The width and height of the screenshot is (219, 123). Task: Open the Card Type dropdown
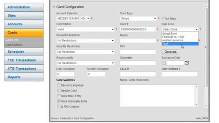click(138, 18)
